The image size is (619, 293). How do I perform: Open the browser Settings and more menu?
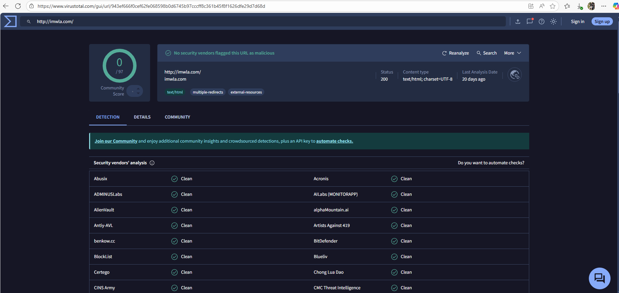tap(604, 6)
